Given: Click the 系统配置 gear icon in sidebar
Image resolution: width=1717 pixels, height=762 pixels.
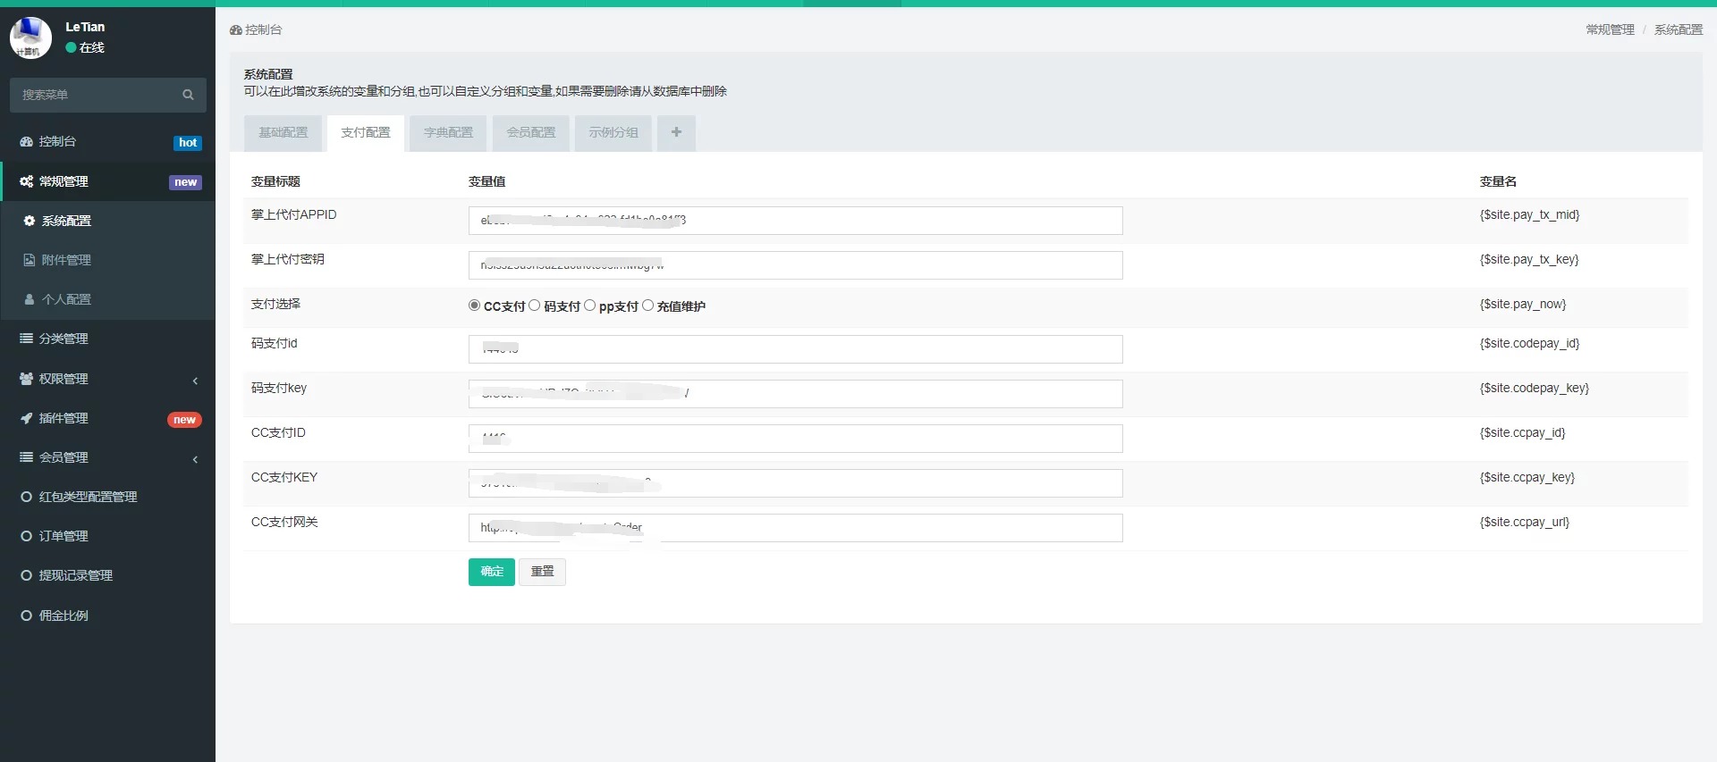Looking at the screenshot, I should point(30,221).
